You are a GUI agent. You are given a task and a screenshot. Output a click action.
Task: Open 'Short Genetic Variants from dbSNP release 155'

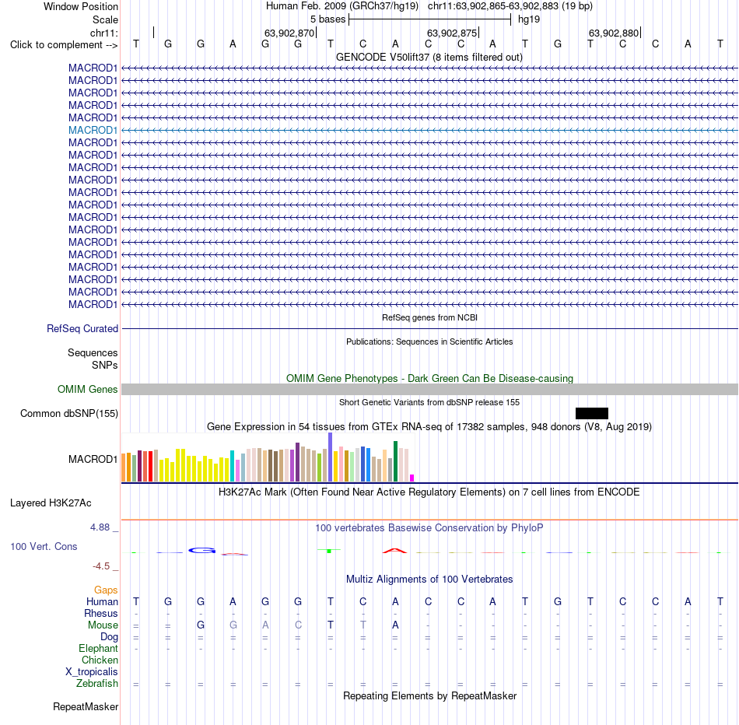click(x=429, y=402)
